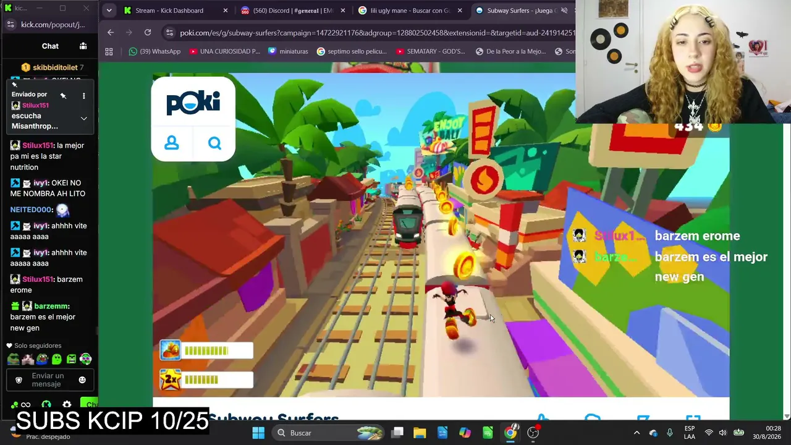Click kick.com/popout address in popout window
The height and width of the screenshot is (445, 791).
[53, 25]
